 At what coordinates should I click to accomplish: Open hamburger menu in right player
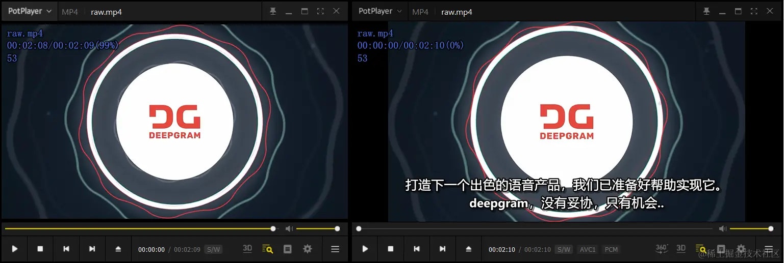[769, 249]
